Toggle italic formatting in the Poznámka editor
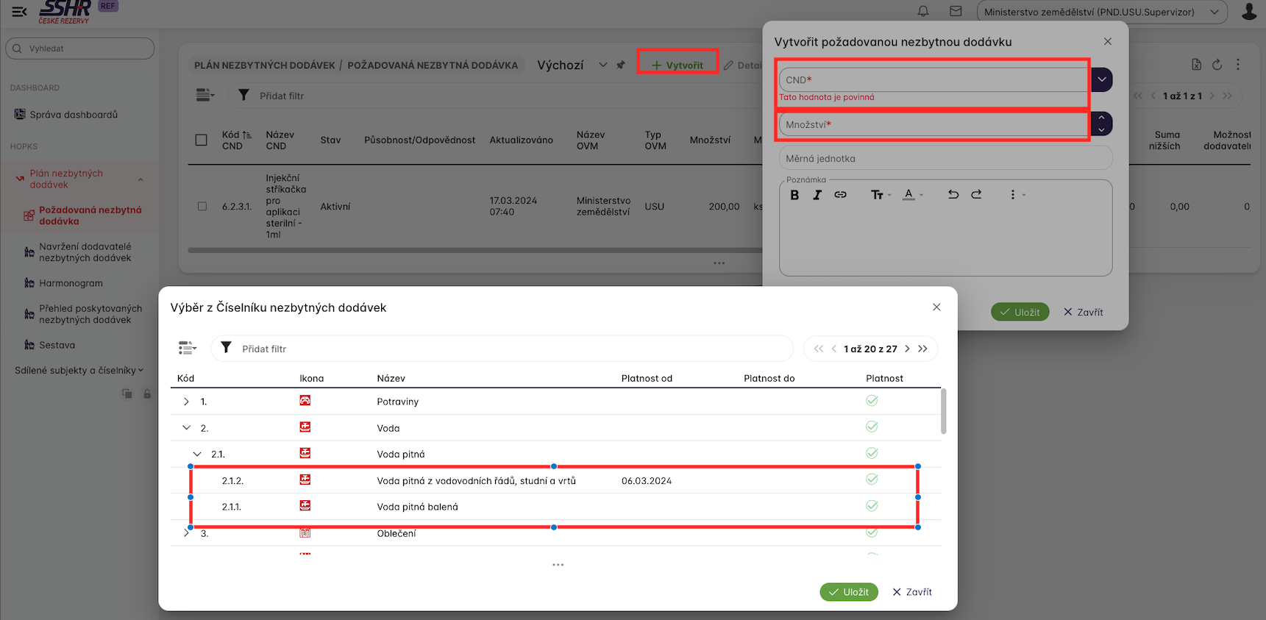Viewport: 1266px width, 620px height. 817,195
